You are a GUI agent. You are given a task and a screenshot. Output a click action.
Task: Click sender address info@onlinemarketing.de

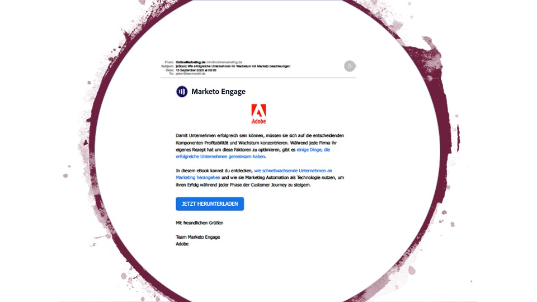224,62
